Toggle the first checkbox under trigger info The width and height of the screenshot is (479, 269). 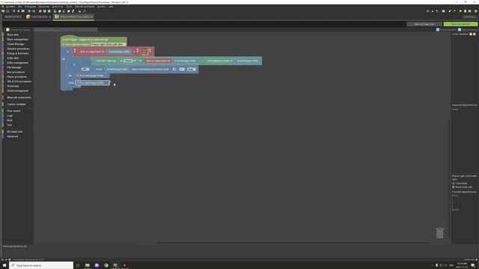point(454,183)
